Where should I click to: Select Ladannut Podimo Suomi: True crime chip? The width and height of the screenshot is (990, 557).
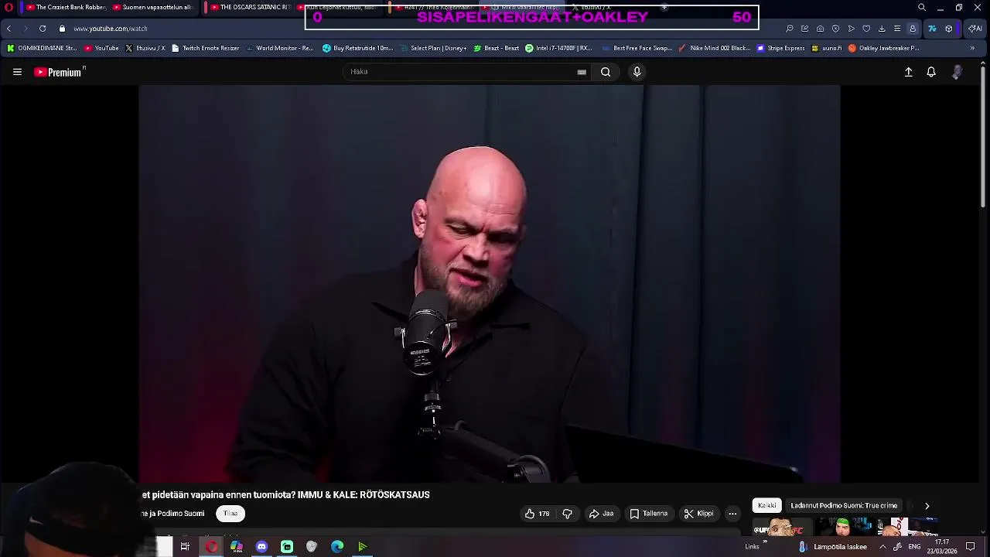[x=844, y=506]
